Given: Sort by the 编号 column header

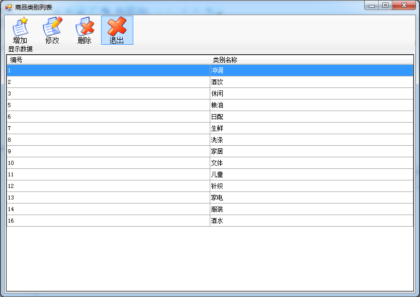Looking at the screenshot, I should (108, 60).
